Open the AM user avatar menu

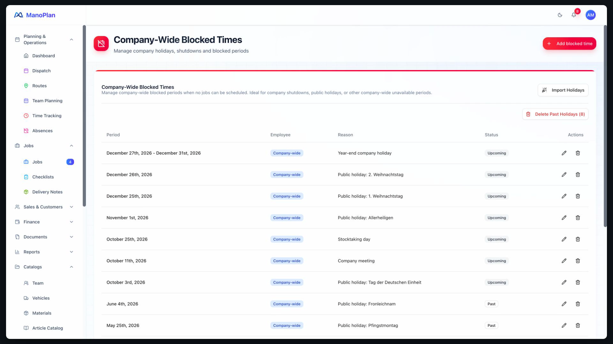point(590,15)
